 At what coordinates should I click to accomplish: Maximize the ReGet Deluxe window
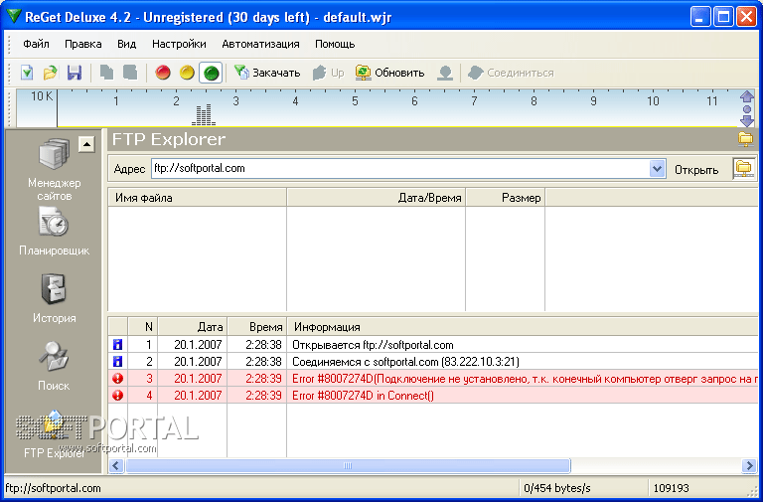(723, 17)
